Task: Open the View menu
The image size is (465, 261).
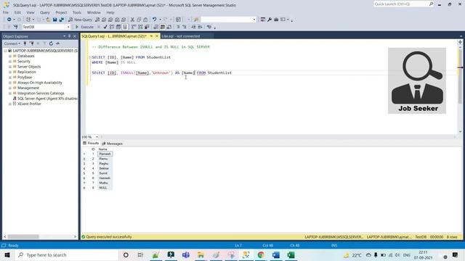Action: (31, 12)
